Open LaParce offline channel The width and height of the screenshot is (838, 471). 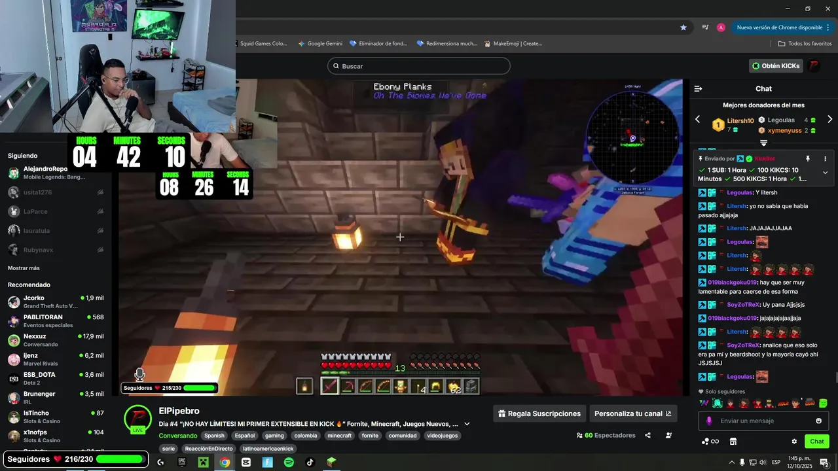pyautogui.click(x=56, y=211)
